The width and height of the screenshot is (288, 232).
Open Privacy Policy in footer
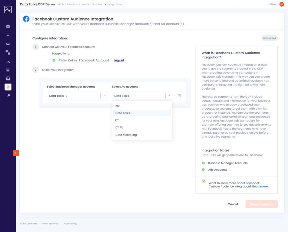[70, 224]
